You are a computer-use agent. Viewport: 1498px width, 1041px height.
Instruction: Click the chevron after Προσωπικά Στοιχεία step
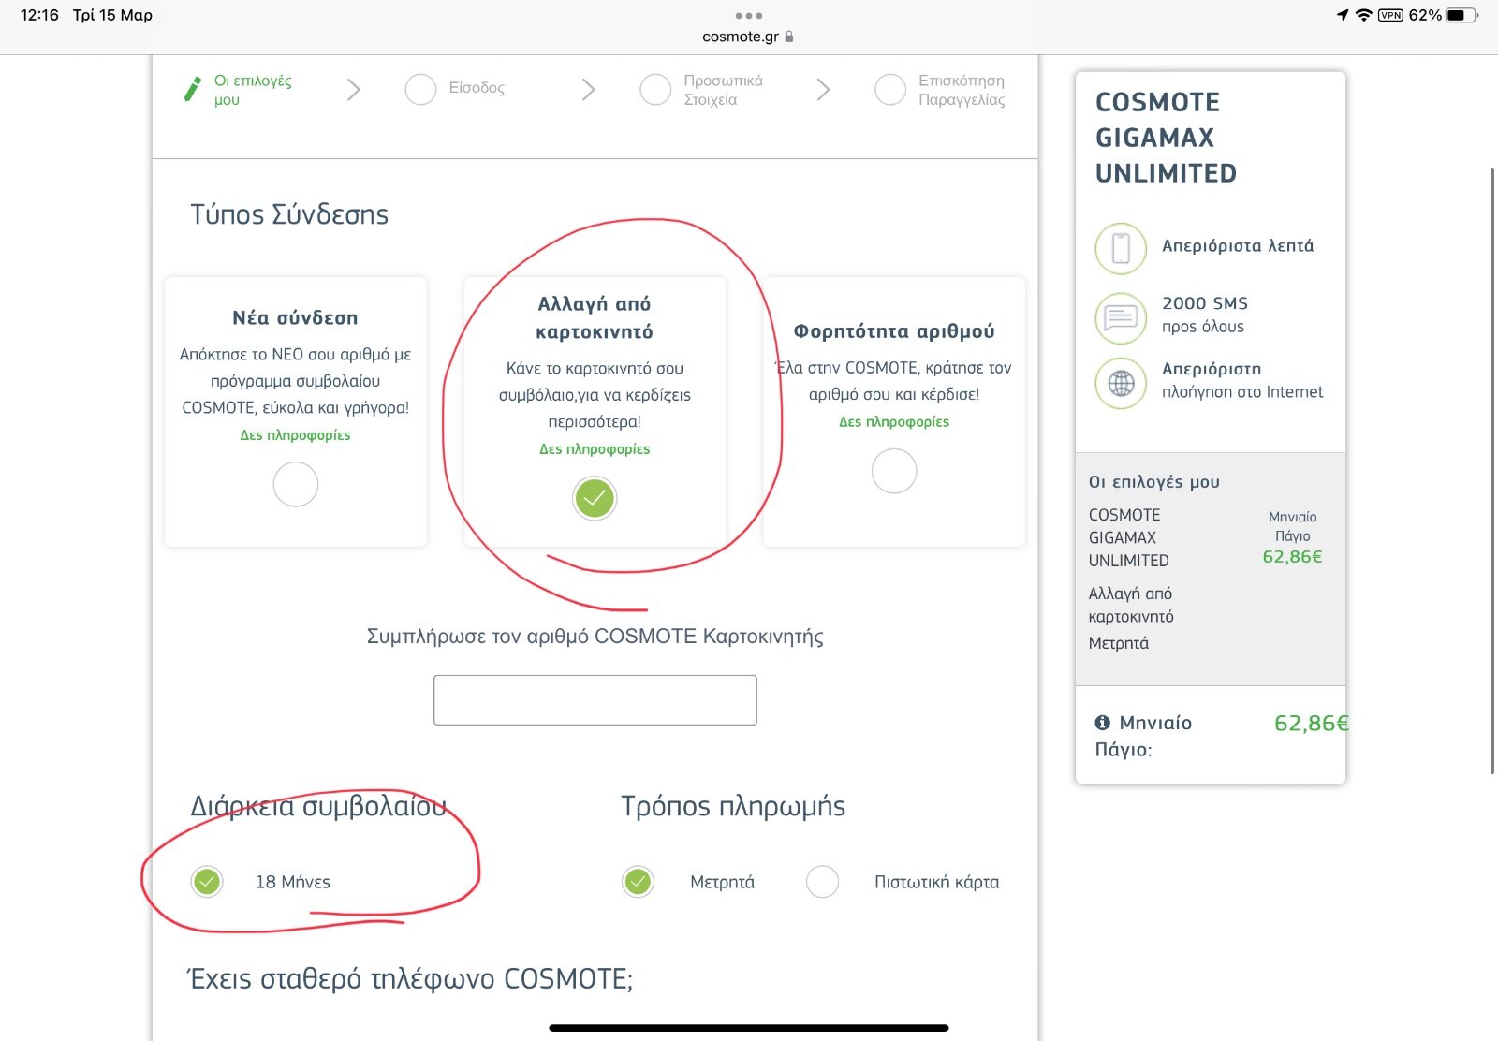click(x=823, y=90)
